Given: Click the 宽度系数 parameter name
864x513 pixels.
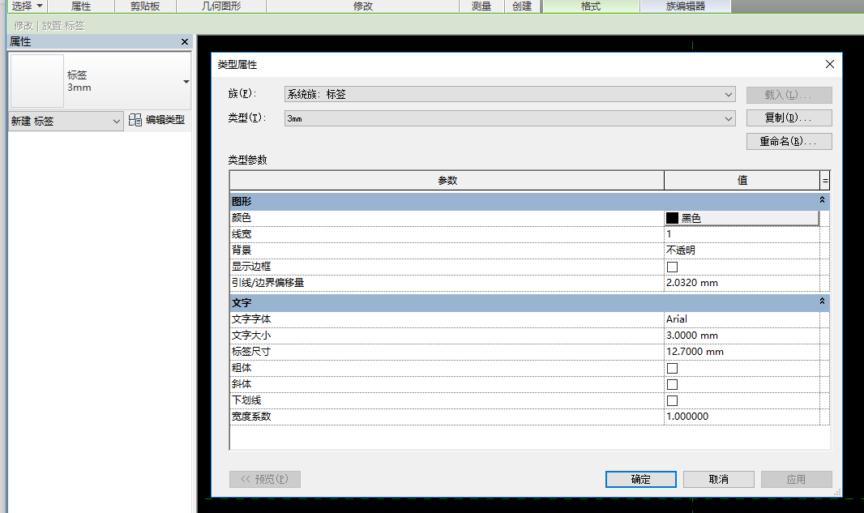Looking at the screenshot, I should (251, 417).
